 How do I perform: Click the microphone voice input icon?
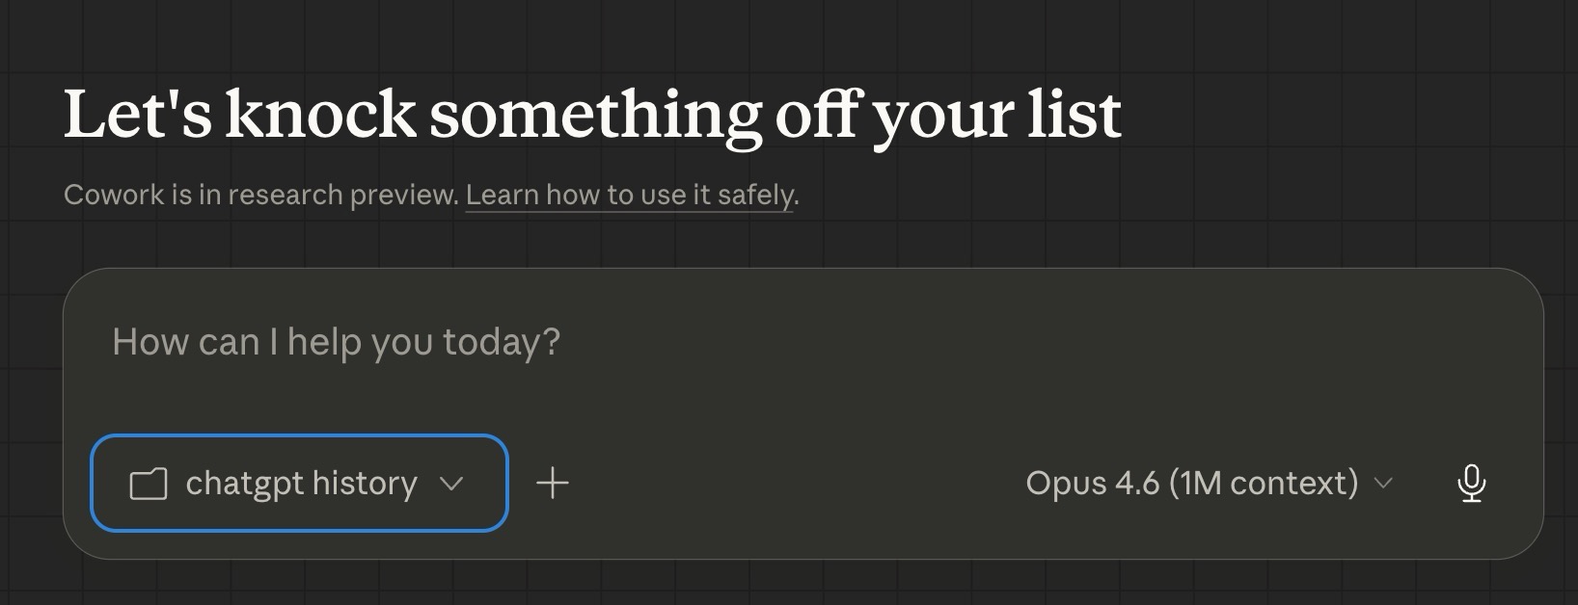point(1471,483)
